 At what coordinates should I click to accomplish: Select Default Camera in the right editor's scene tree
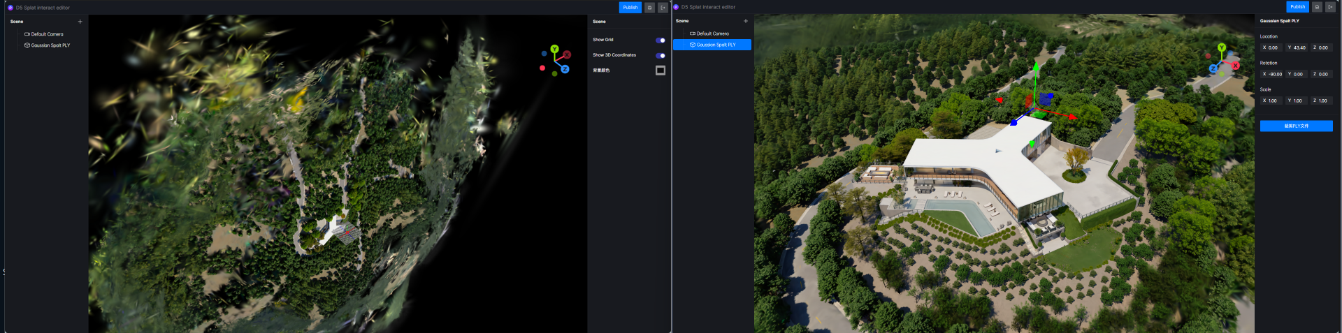click(x=712, y=34)
